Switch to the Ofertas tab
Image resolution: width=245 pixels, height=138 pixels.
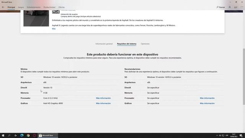coord(61,7)
